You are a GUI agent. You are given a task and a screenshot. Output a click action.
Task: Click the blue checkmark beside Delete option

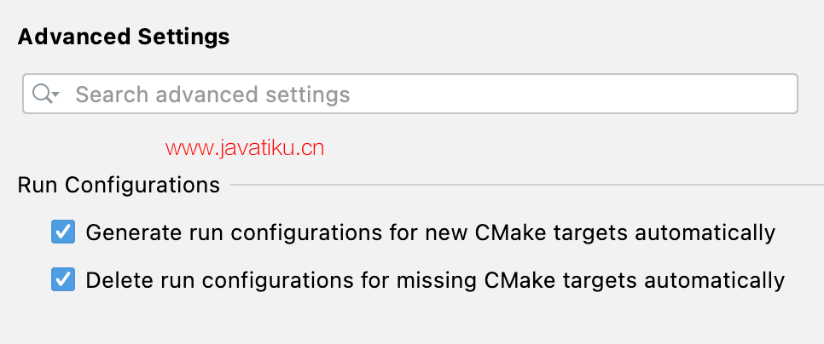[63, 279]
